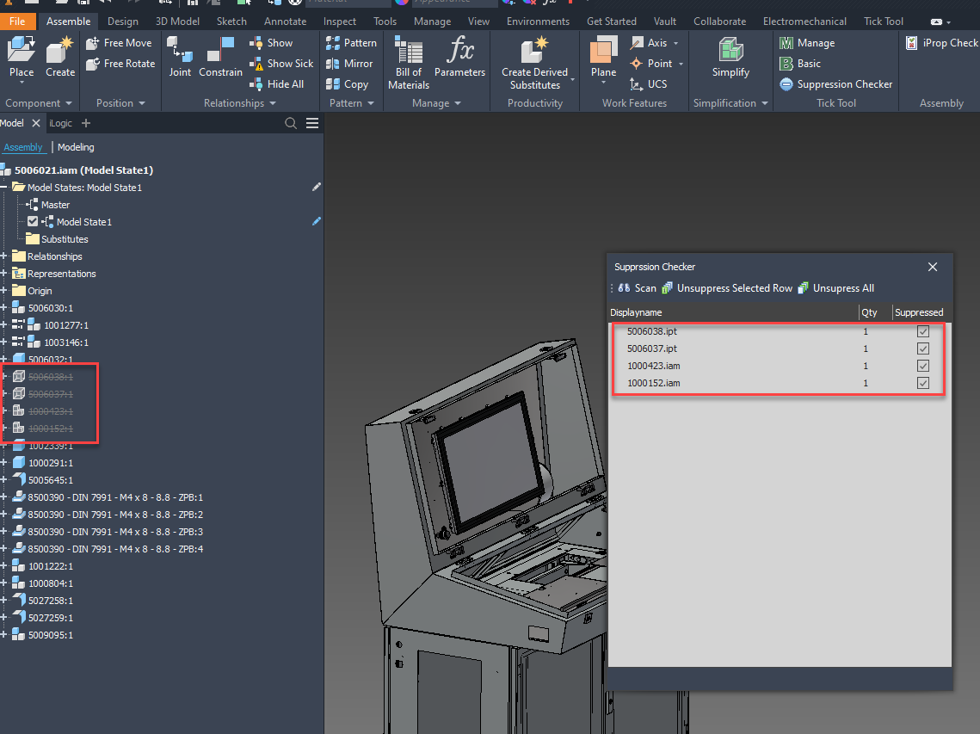Activate the Model State1 checkbox

(x=33, y=221)
